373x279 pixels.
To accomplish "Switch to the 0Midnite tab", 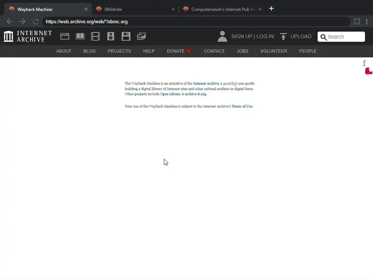I will tap(135, 9).
